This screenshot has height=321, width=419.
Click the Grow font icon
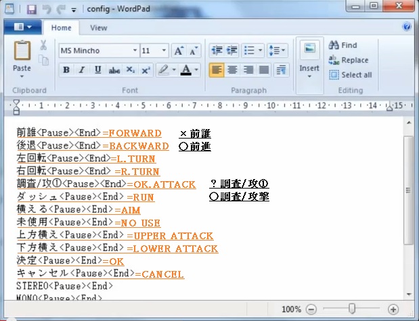[179, 51]
